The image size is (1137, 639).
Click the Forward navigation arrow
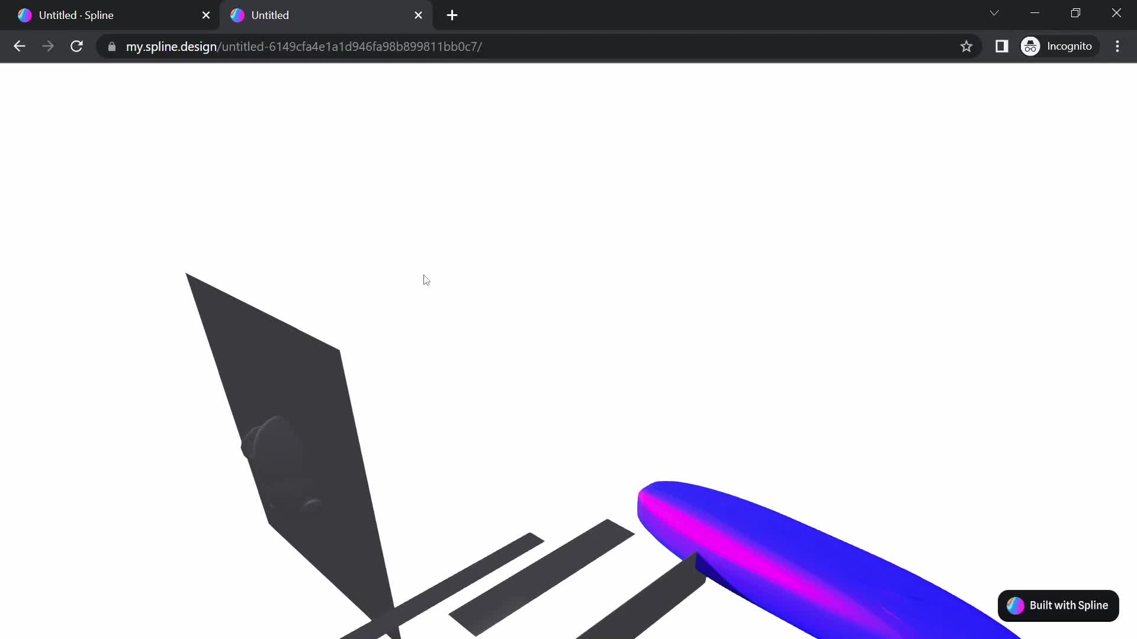[47, 46]
